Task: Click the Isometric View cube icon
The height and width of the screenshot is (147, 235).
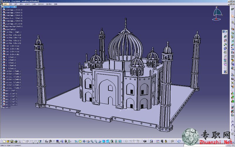Action: [x=108, y=141]
